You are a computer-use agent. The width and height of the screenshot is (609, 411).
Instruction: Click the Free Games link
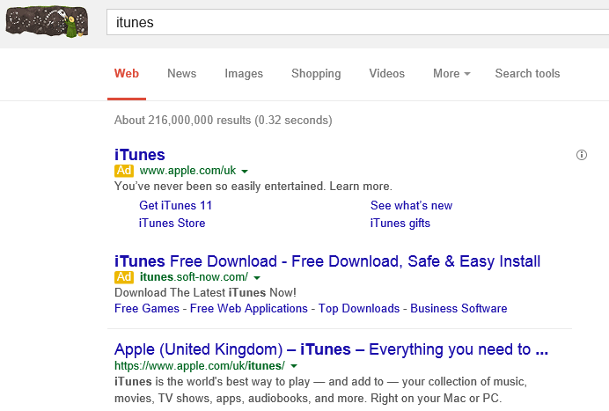pos(147,308)
